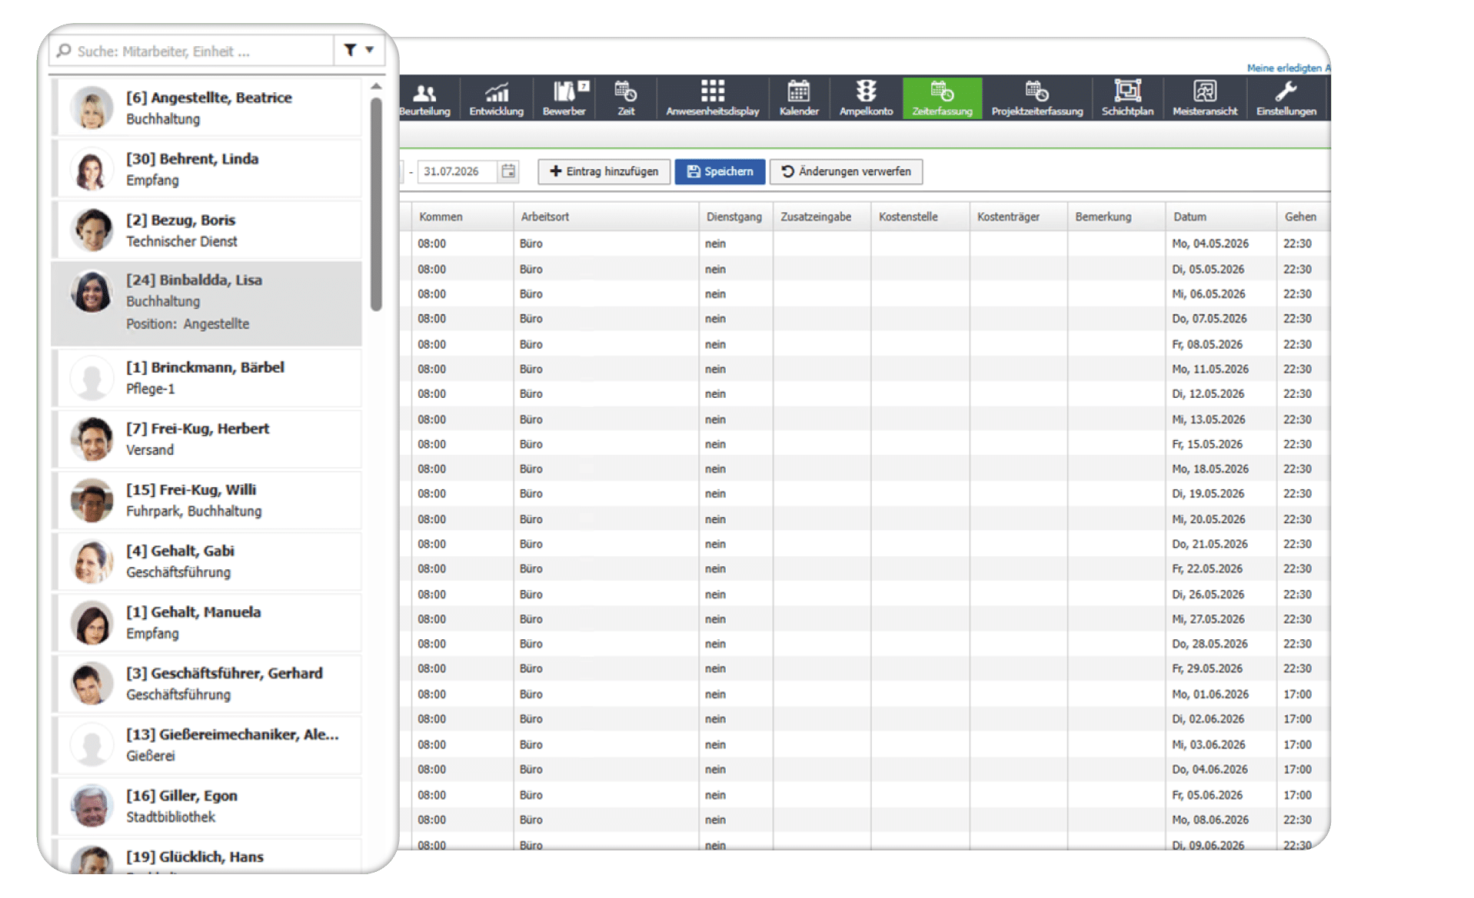
Task: Sort by the Datum column header
Action: click(1221, 217)
